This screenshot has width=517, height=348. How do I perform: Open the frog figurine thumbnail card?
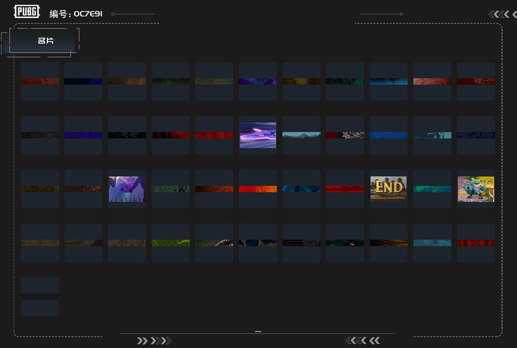(476, 189)
